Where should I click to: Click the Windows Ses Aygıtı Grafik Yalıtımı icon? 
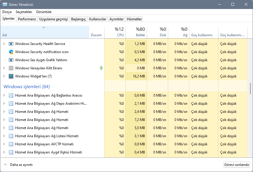11,60
